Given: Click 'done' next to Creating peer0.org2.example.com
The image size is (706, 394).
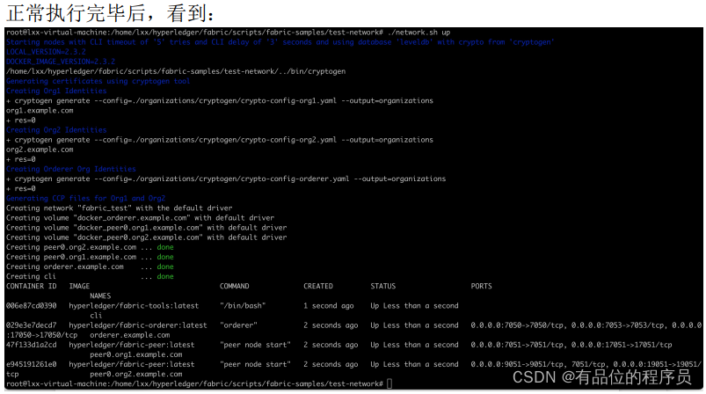Looking at the screenshot, I should [165, 247].
